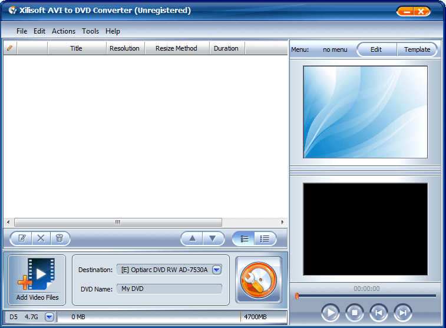
Task: Click the Resize Method column header
Action: (176, 48)
